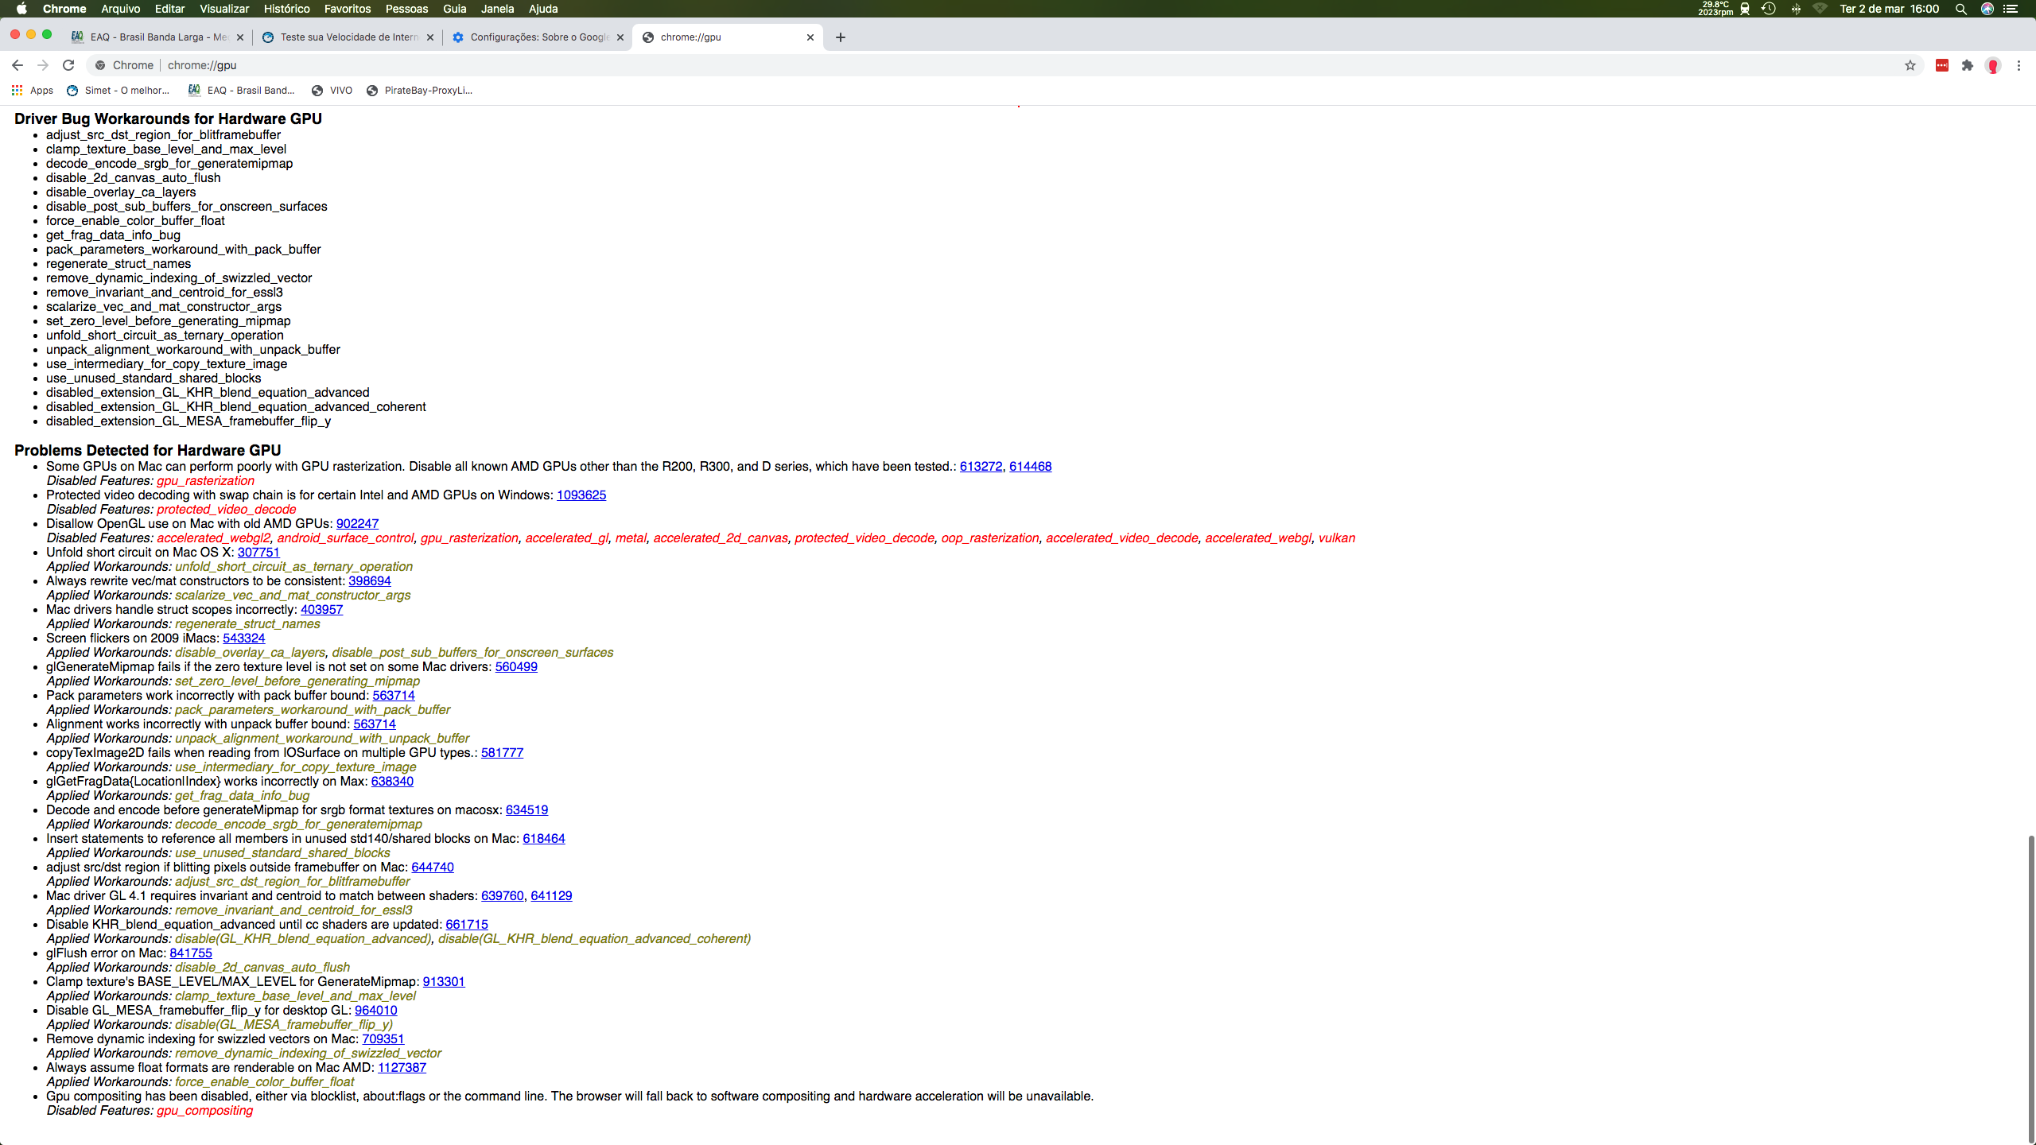Open the Histórico menu
This screenshot has height=1145, width=2036.
pos(286,9)
